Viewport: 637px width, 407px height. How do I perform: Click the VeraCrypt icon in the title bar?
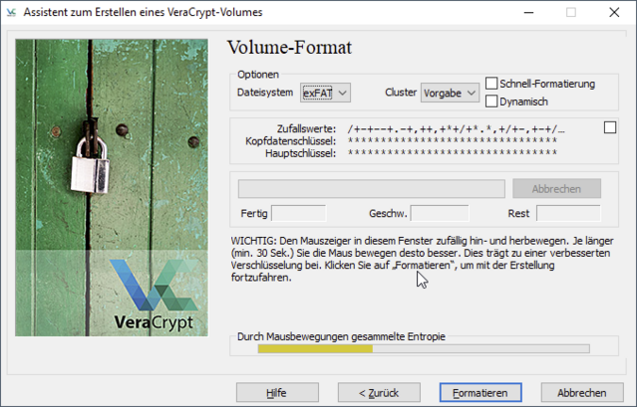[13, 13]
